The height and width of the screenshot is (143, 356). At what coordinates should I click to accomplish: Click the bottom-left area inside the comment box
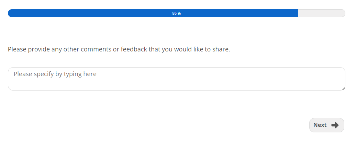tap(21, 86)
